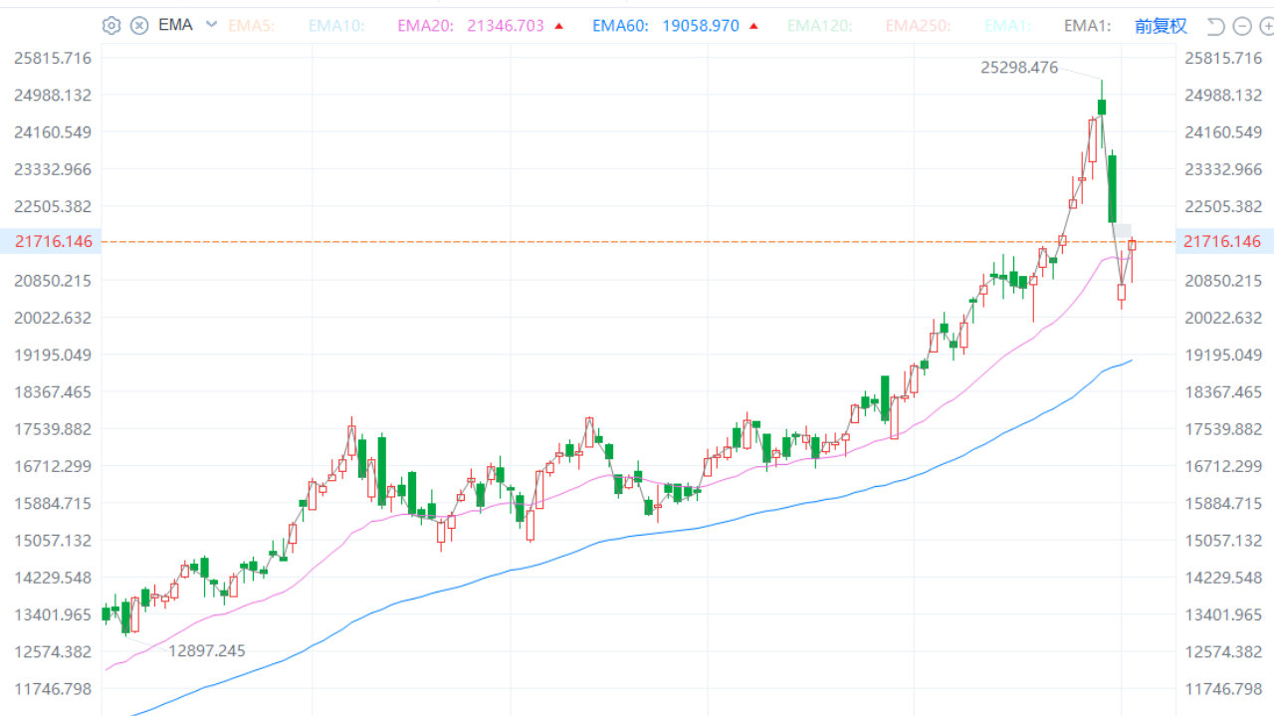
Task: Click the undo/reset arrow icon
Action: tap(1216, 26)
